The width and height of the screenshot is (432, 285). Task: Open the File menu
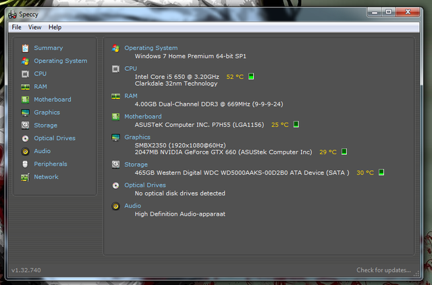[16, 27]
